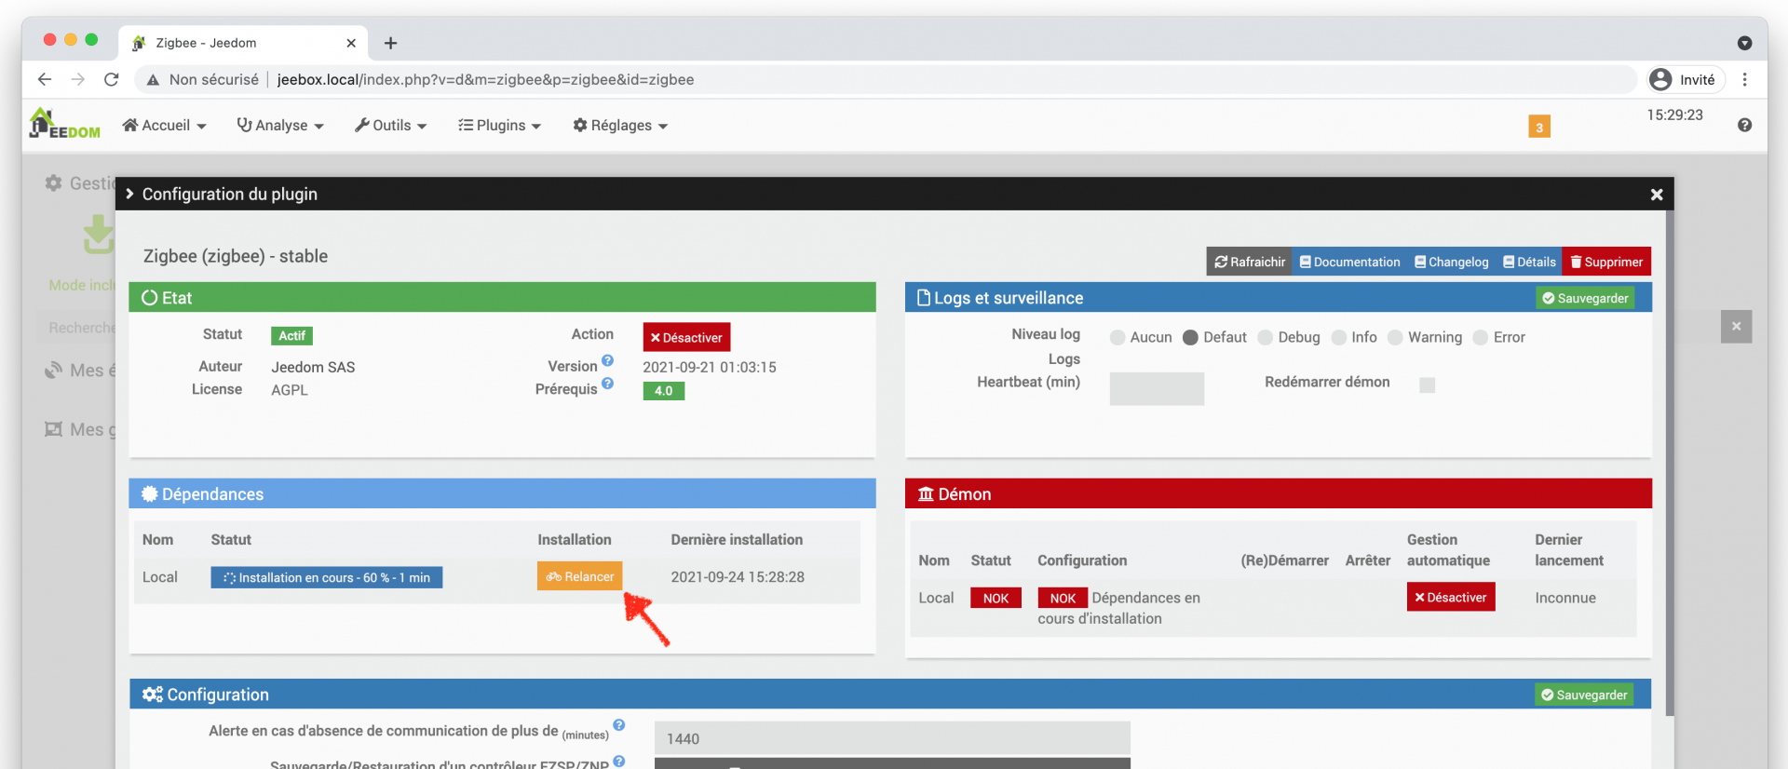Select the Debug log level

(1266, 338)
